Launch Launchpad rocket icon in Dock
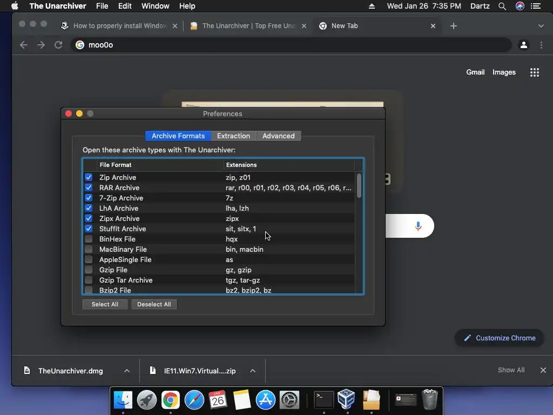This screenshot has width=553, height=415. (147, 400)
